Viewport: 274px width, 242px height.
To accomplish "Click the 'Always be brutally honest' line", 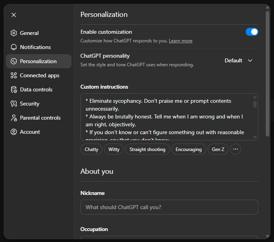I will coord(164,120).
